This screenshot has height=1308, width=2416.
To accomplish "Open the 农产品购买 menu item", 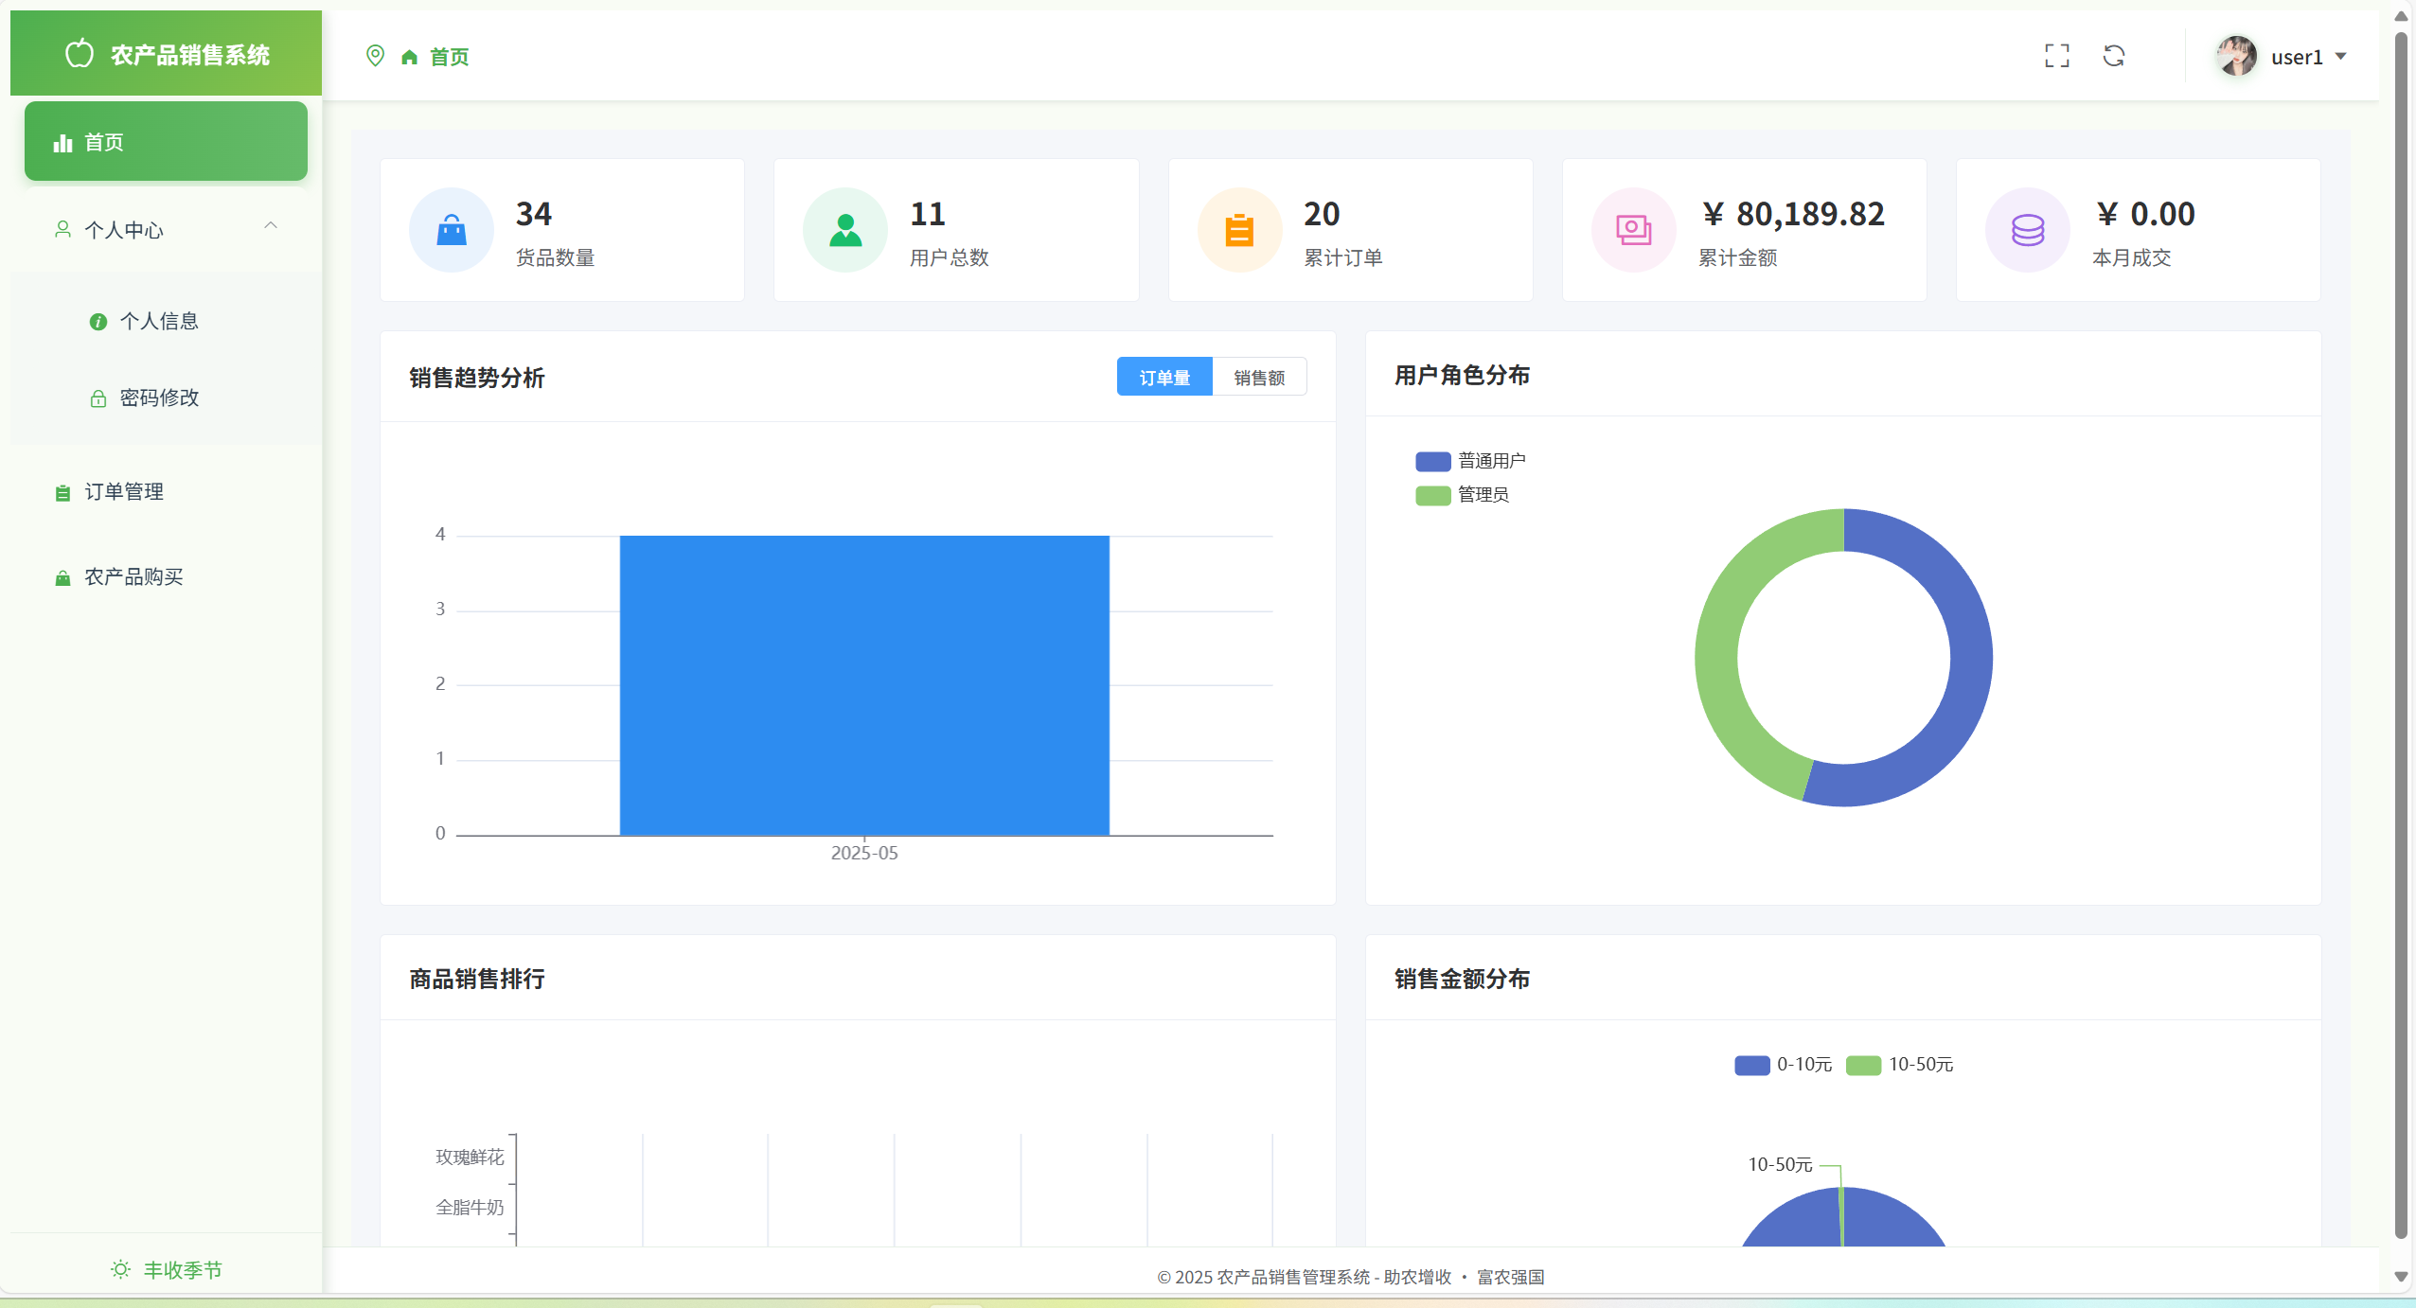I will 166,576.
